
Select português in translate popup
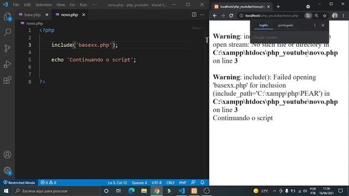click(286, 26)
